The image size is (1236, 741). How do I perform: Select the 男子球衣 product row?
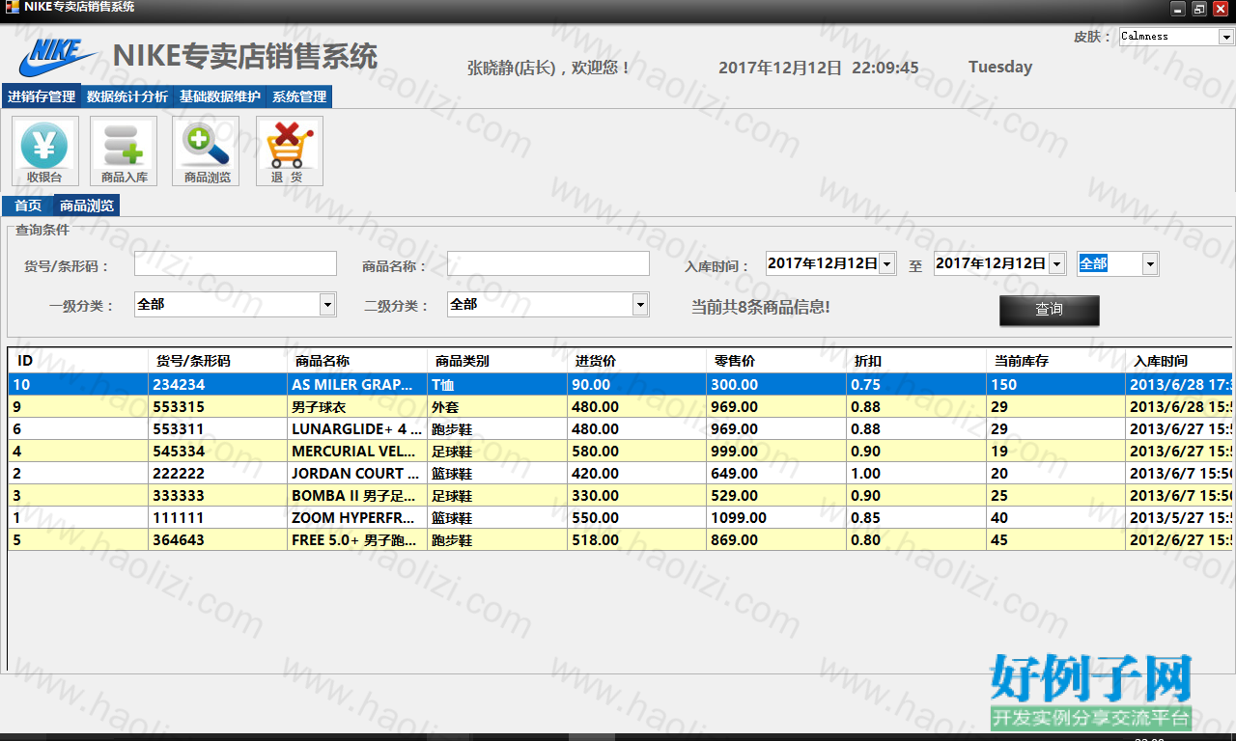[x=620, y=407]
